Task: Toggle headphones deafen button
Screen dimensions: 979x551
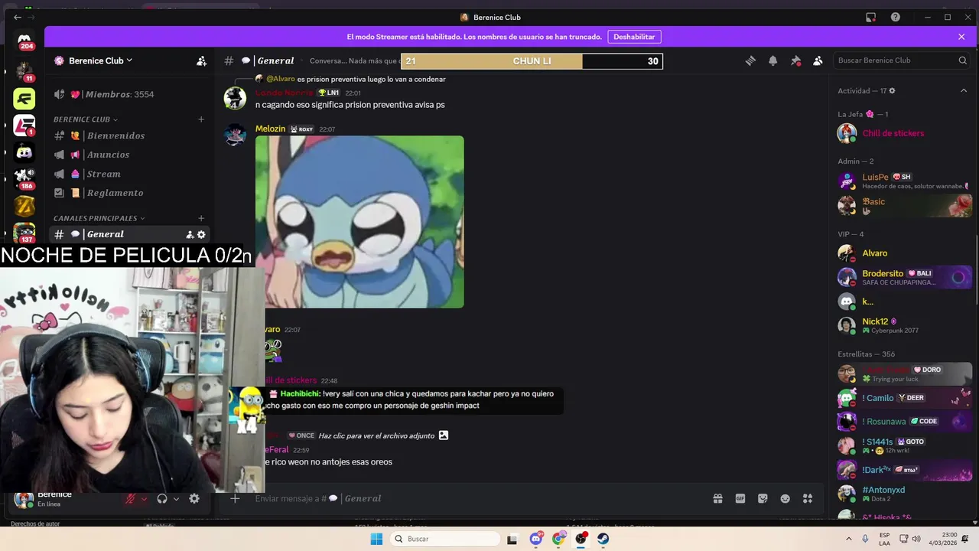Action: 162,498
